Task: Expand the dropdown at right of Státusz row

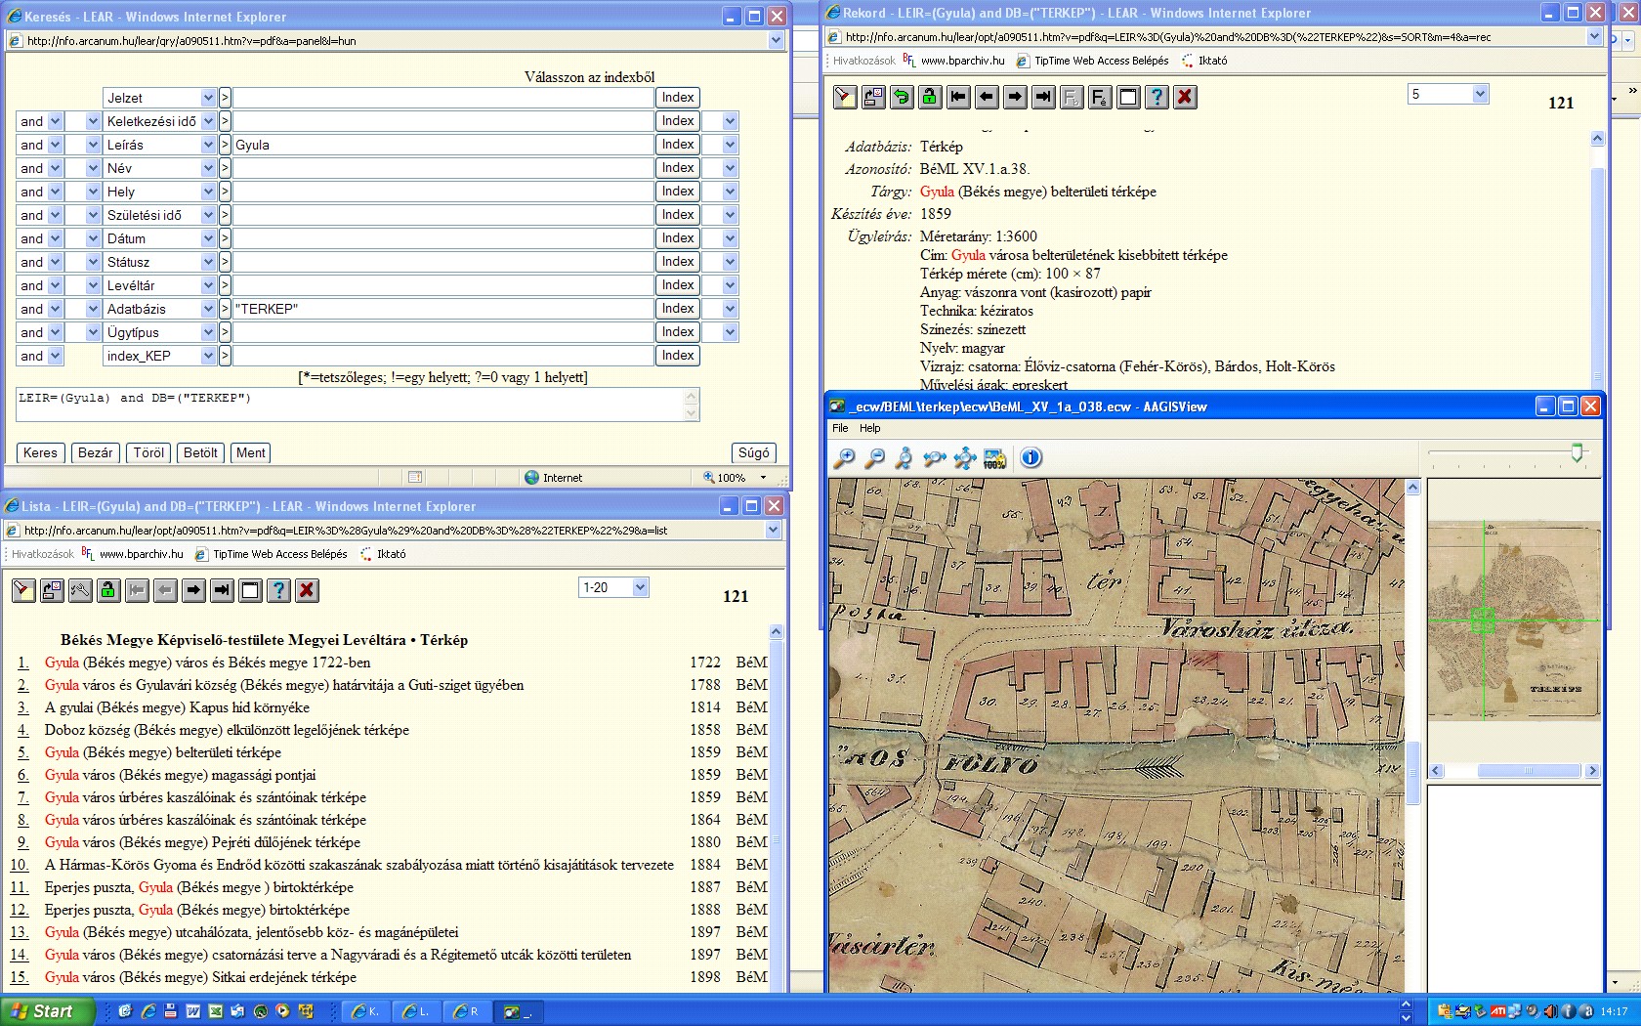Action: [x=730, y=262]
